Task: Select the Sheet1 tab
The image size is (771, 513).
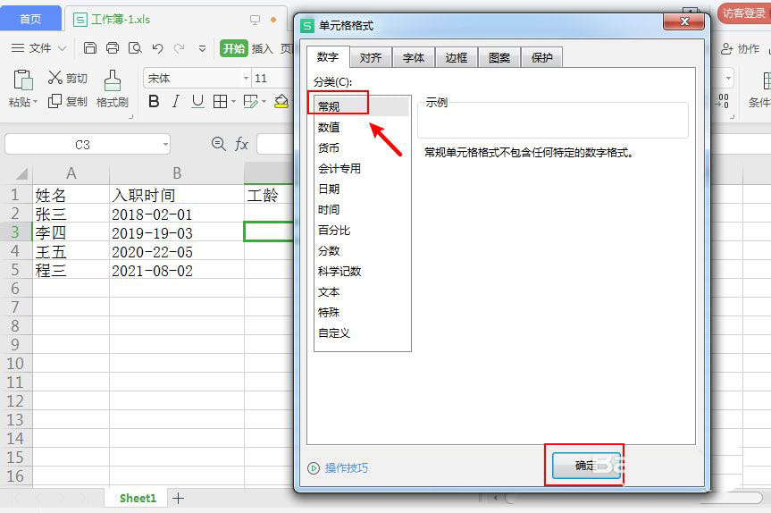Action: click(x=138, y=498)
